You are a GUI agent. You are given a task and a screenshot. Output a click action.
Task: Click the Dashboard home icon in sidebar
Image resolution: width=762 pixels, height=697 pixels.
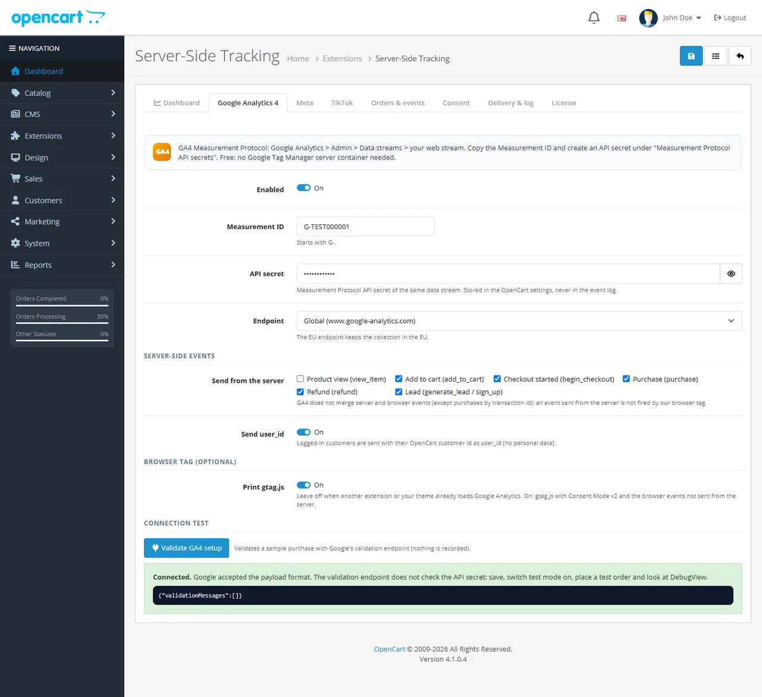[15, 71]
